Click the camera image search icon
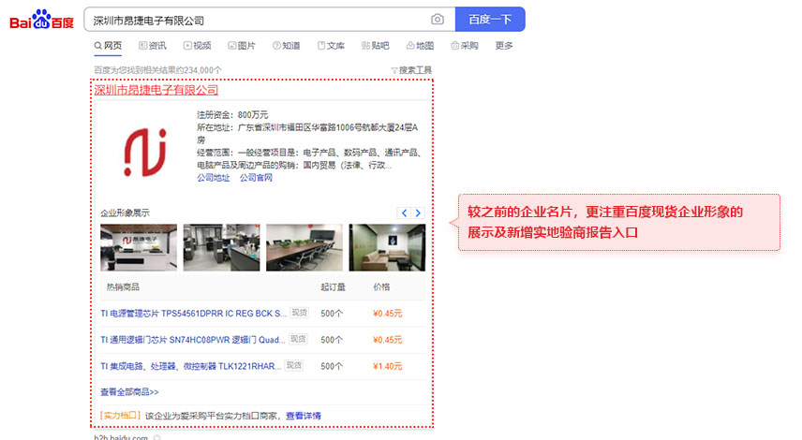The image size is (802, 440). 438,20
